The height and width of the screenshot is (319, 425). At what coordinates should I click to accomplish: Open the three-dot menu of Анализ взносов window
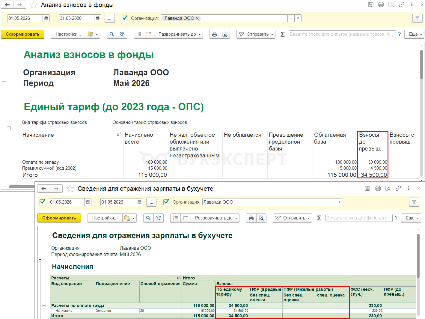(x=412, y=4)
